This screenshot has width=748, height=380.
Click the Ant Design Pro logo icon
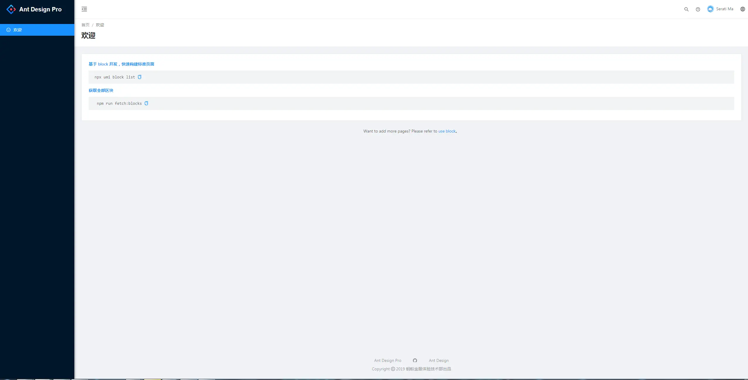pos(11,9)
